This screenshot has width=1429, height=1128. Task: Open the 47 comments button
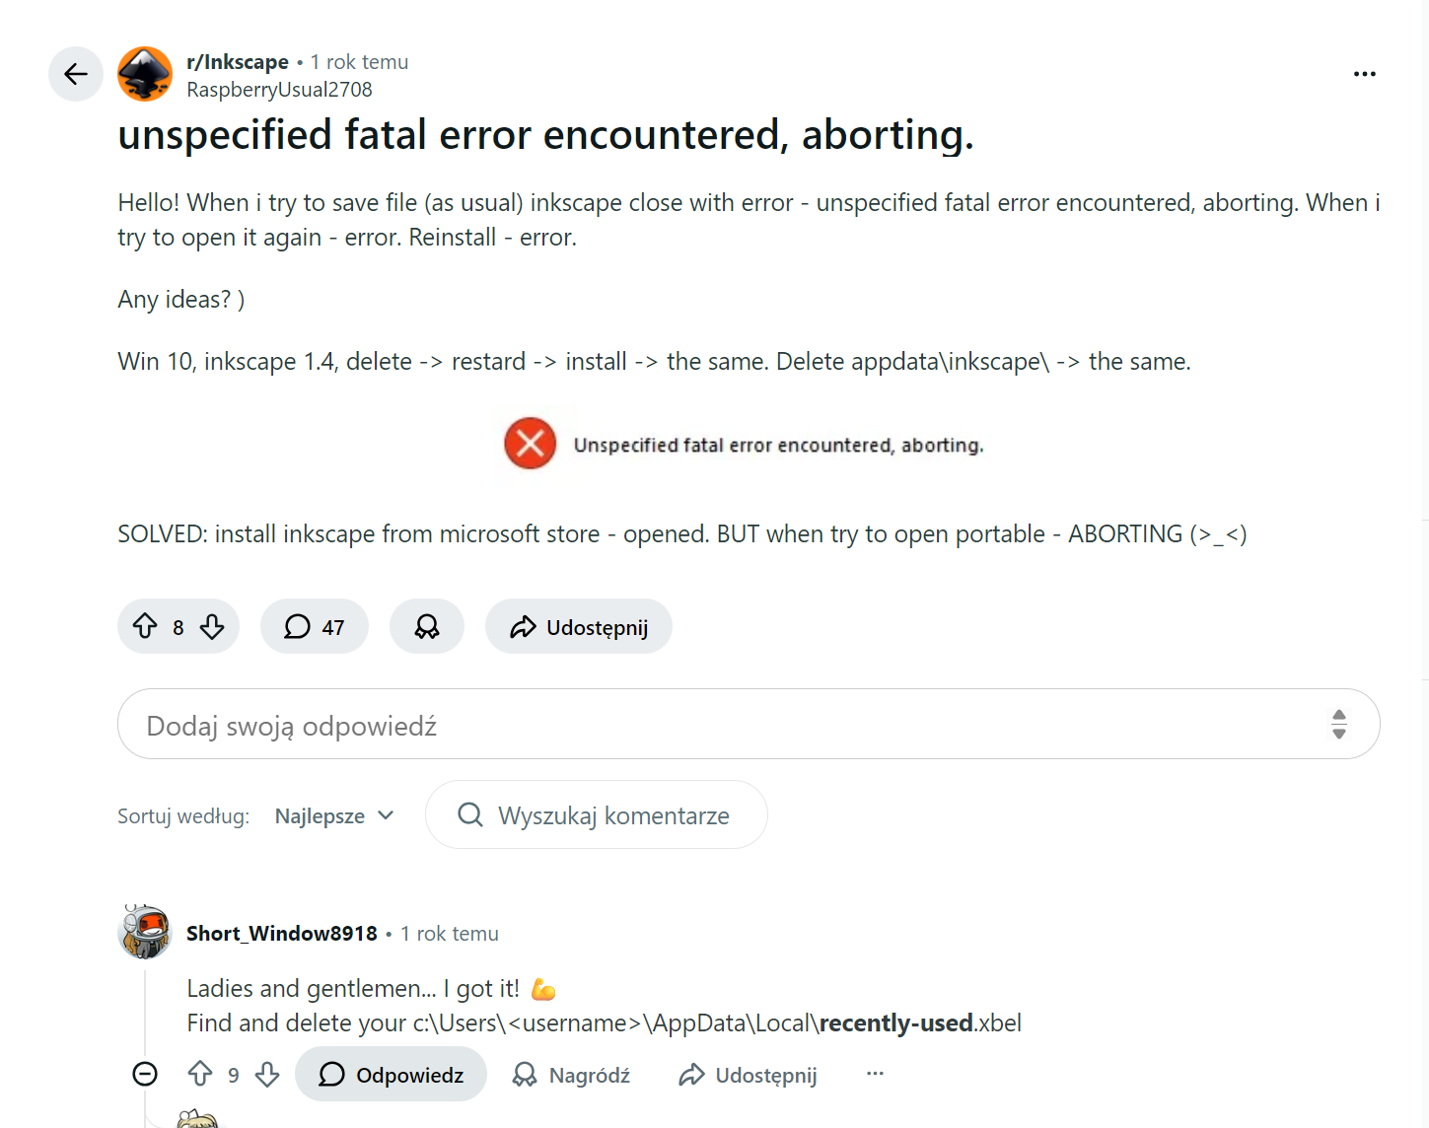coord(315,627)
